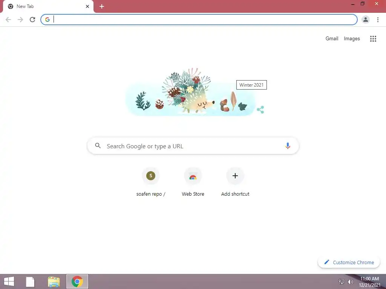This screenshot has height=289, width=386.
Task: Share the doodle with share icon
Action: tap(260, 110)
